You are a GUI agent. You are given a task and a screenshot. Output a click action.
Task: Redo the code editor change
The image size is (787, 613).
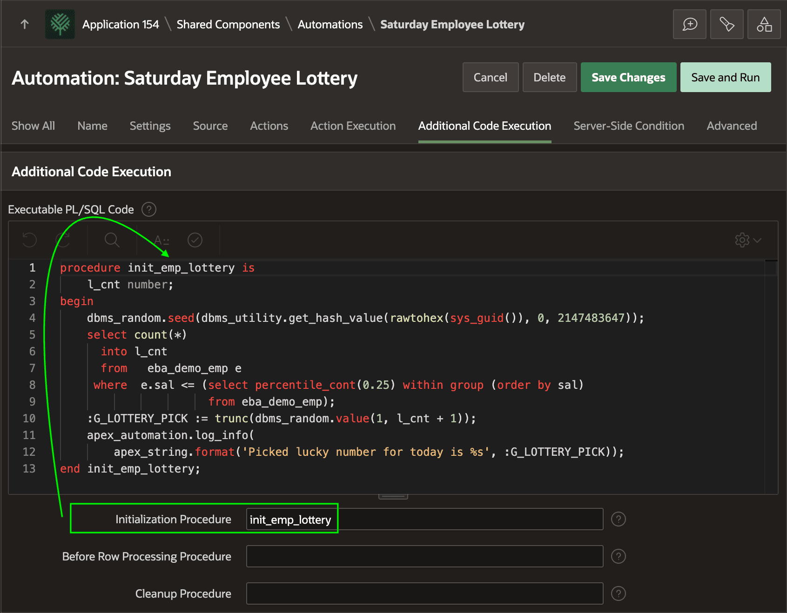[63, 240]
